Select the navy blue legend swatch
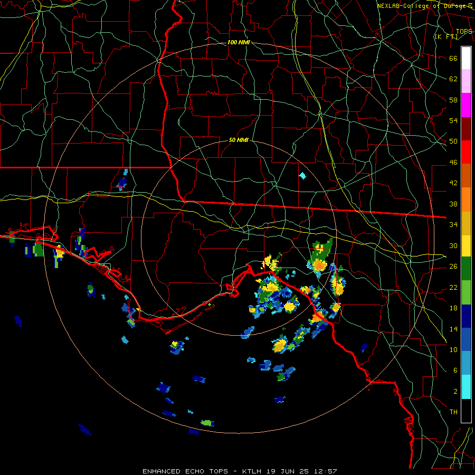Screen dimensions: 475x475 466,316
